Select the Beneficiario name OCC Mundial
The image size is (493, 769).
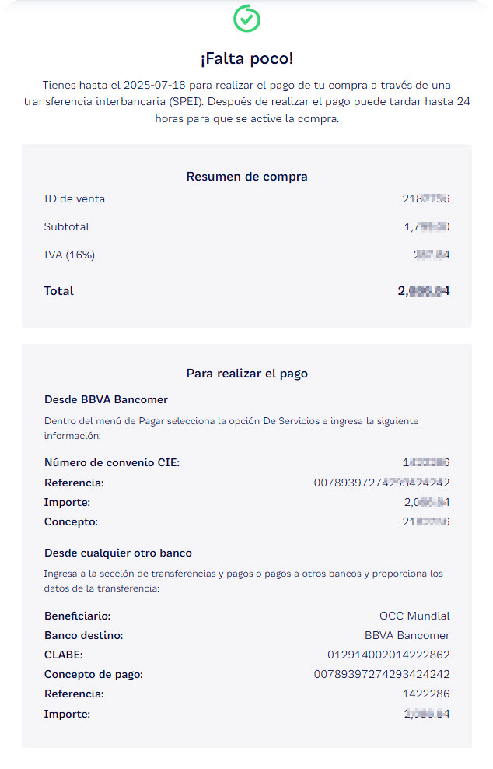pyautogui.click(x=414, y=616)
